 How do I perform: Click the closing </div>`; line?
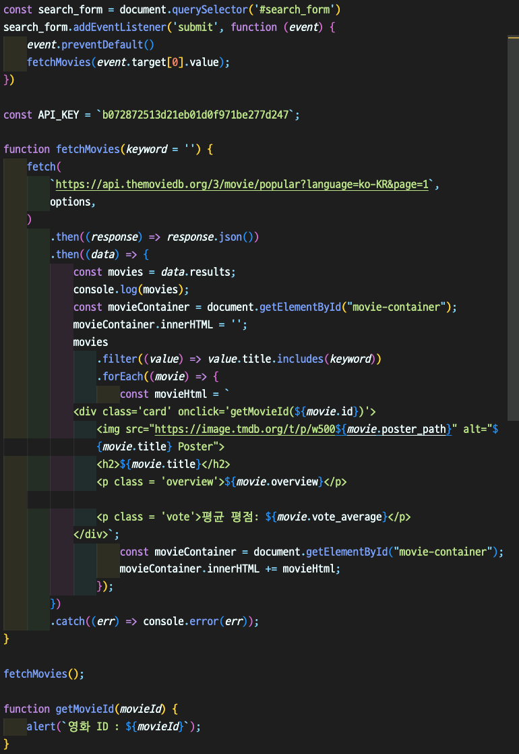(x=96, y=534)
